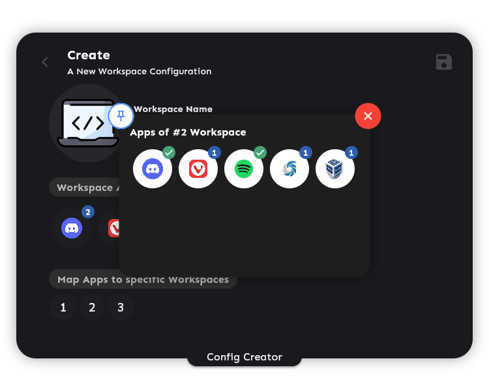
Task: Open workspace 1 app mapping
Action: (63, 308)
